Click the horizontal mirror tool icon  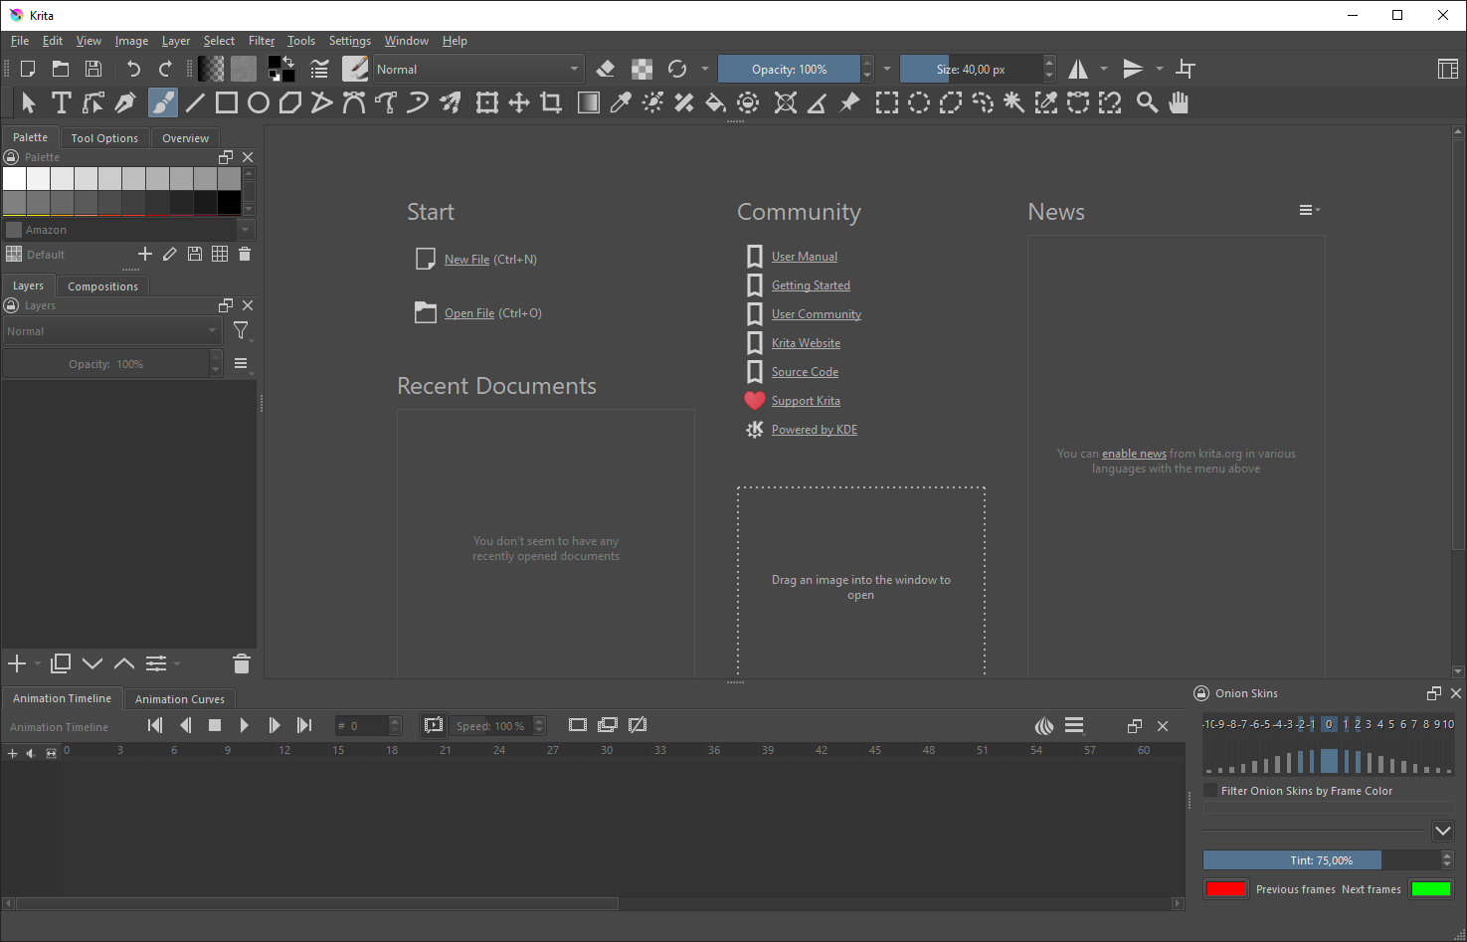click(1078, 69)
